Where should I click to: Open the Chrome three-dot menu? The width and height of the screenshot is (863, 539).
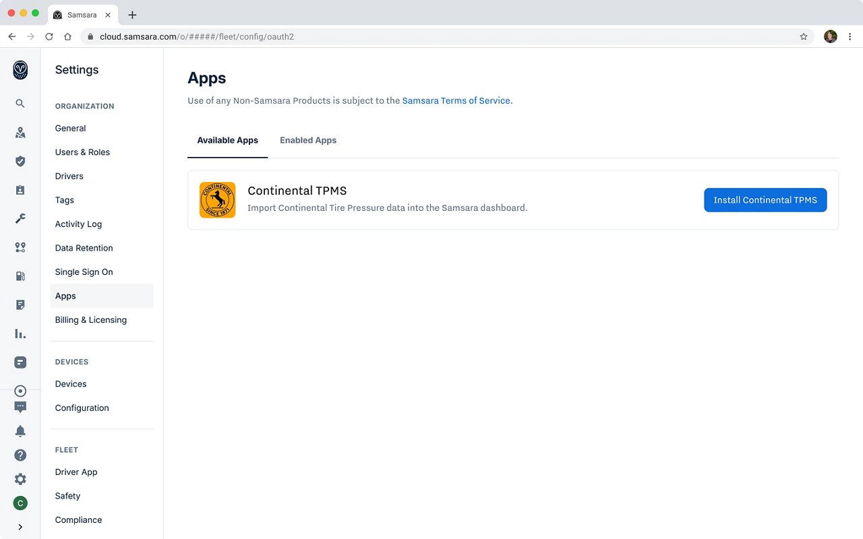click(850, 36)
